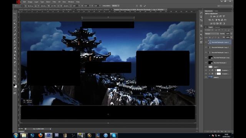Add a Levels adjustment
Screen dimensions: 246x138
(214, 16)
